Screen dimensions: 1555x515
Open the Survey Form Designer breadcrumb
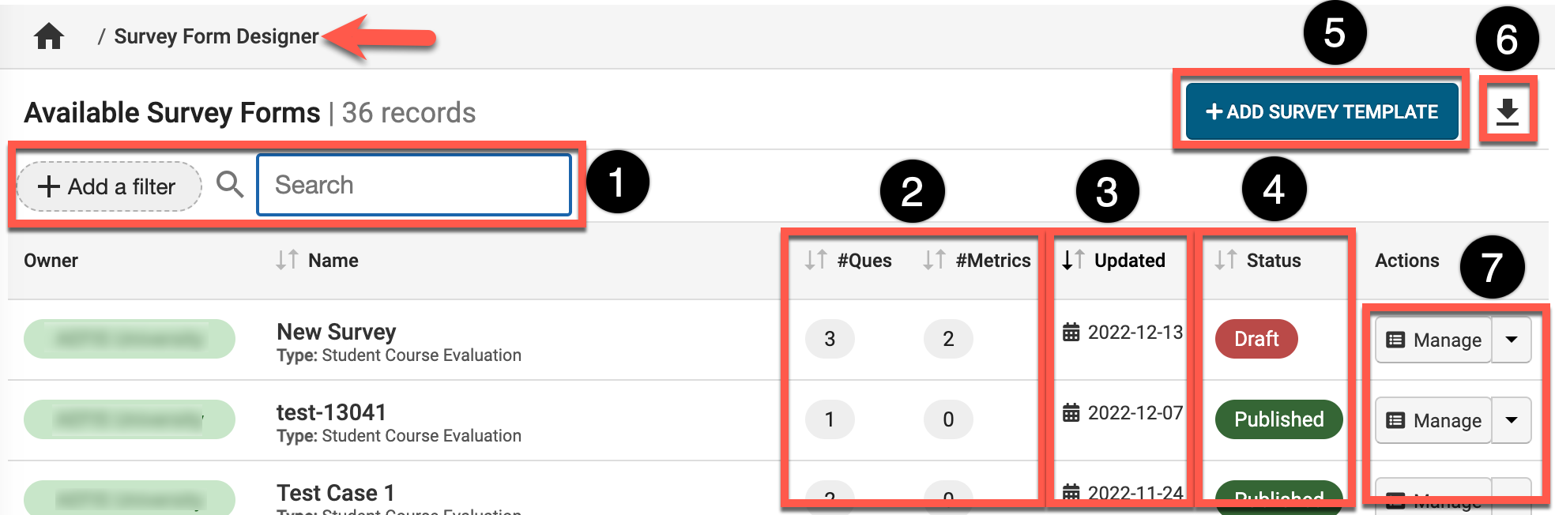click(216, 36)
